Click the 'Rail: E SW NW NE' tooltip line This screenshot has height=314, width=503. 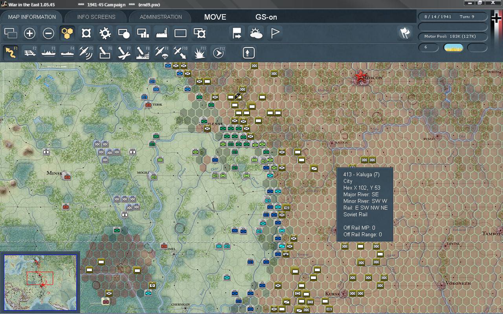[x=365, y=208]
